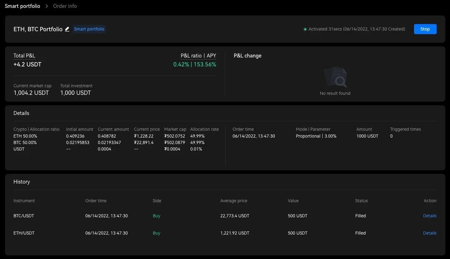Click the BTC/USDT instrument in History
The height and width of the screenshot is (259, 450).
pos(24,216)
